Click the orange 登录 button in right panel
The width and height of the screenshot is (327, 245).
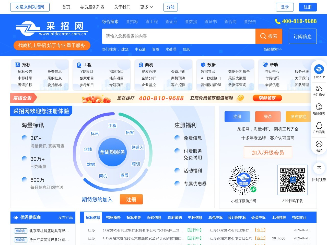pos(268,117)
